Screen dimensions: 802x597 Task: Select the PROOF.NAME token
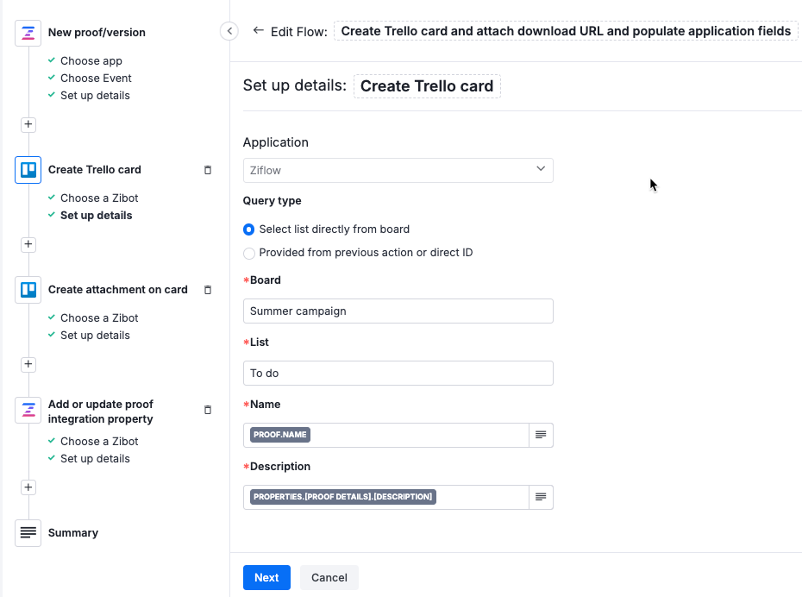[279, 434]
